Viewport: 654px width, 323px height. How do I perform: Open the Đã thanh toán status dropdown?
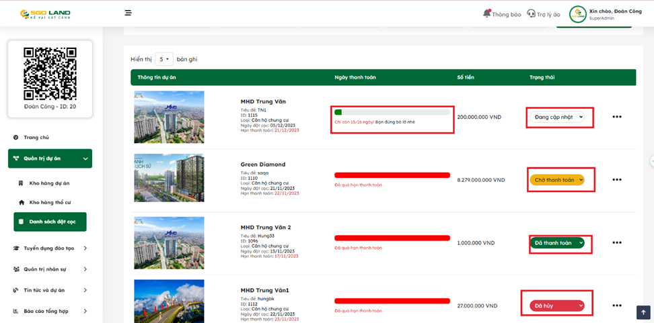click(x=557, y=243)
